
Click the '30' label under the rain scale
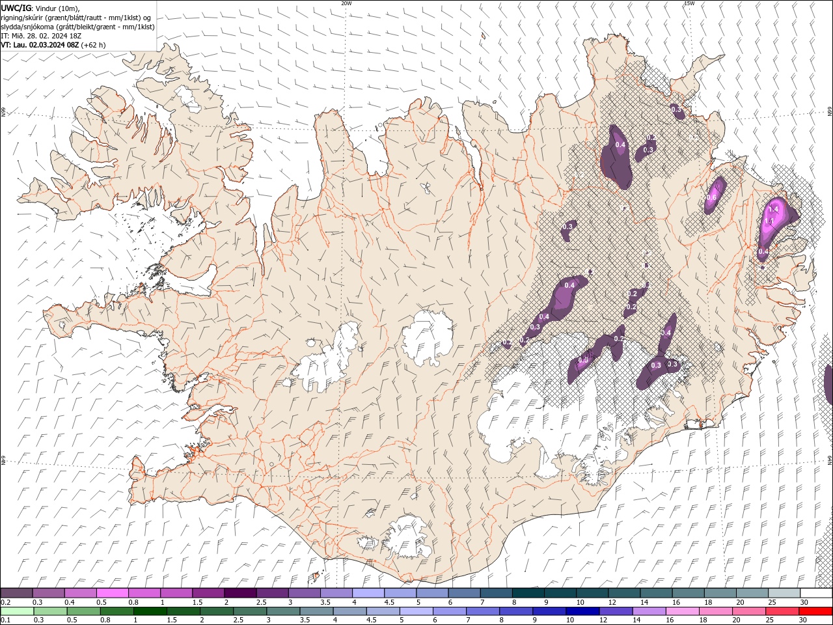coord(804,620)
